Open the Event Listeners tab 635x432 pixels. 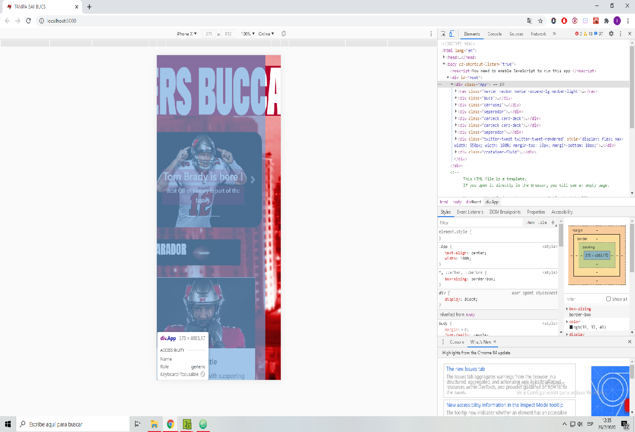click(x=470, y=212)
